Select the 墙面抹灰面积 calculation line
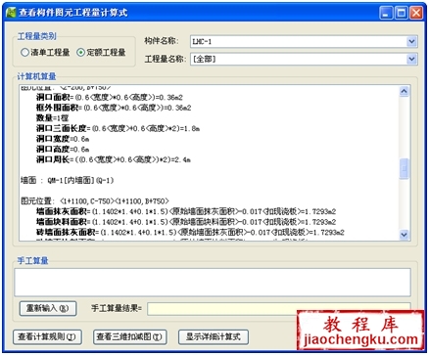 186,211
